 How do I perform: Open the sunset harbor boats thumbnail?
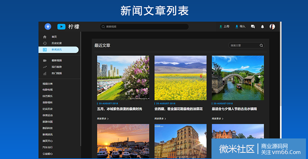click(x=123, y=141)
